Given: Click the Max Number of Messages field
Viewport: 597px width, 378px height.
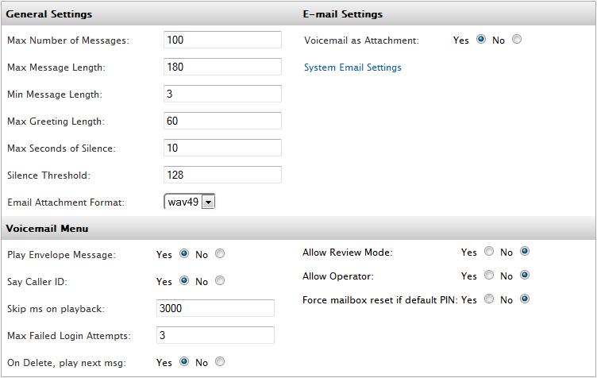Looking at the screenshot, I should coord(223,40).
